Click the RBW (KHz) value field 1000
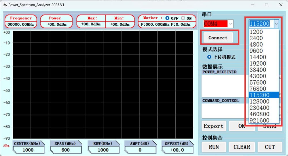The height and width of the screenshot is (156, 288). tap(103, 150)
